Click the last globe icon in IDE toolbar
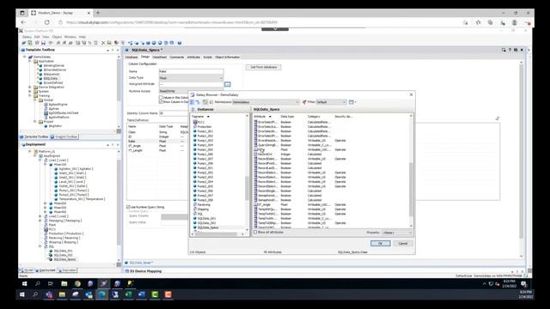 180,43
